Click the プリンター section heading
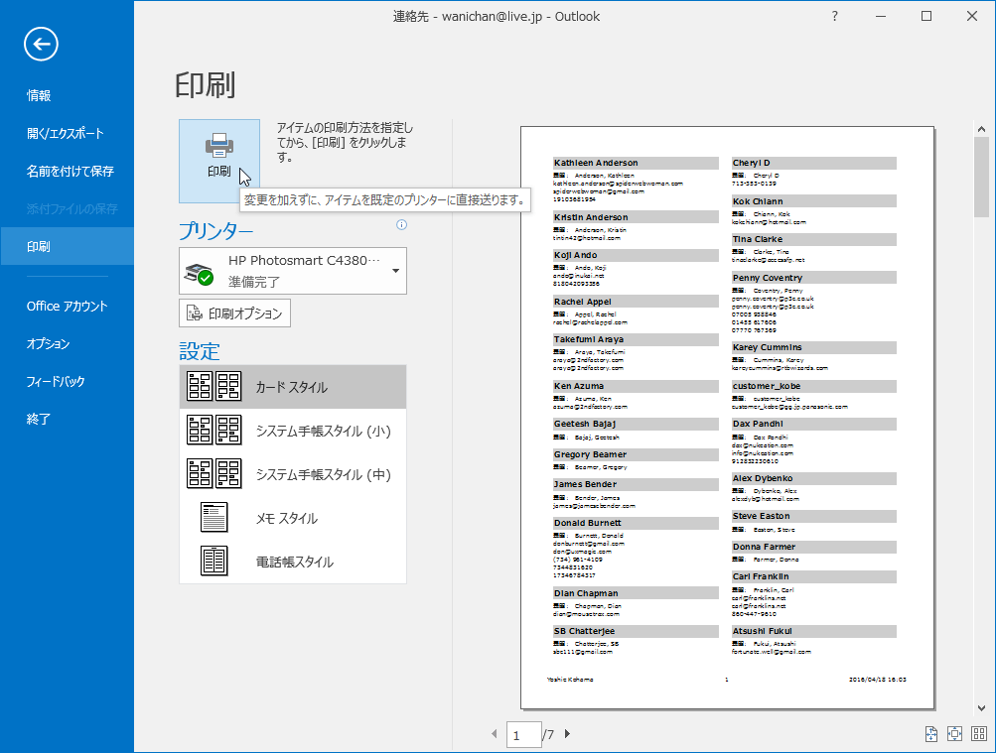This screenshot has width=996, height=753. click(215, 231)
